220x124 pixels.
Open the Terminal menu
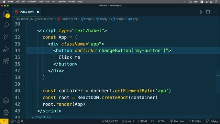coord(62,2)
